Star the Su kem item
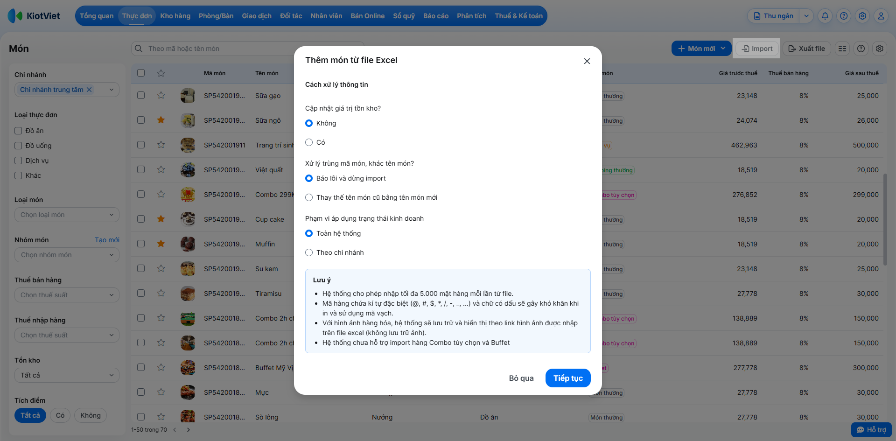 (x=161, y=268)
